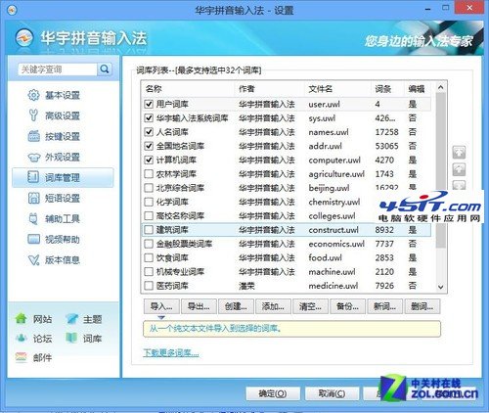Check the 医药词库 checkbox
Screen dimensions: 489x413
point(149,286)
